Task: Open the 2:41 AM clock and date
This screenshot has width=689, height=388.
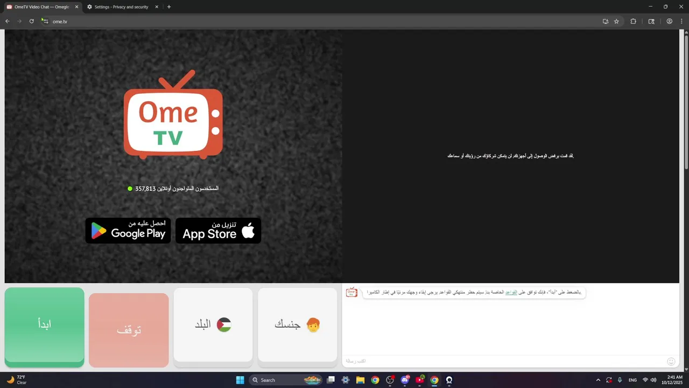Action: [x=672, y=380]
